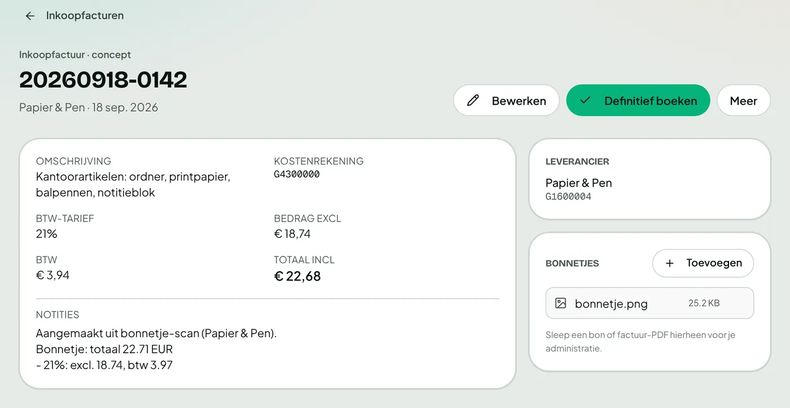Click the BONNETJES section heading
This screenshot has height=408, width=790.
(x=572, y=263)
